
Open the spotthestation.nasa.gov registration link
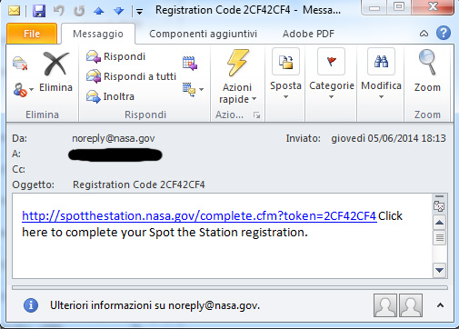199,216
